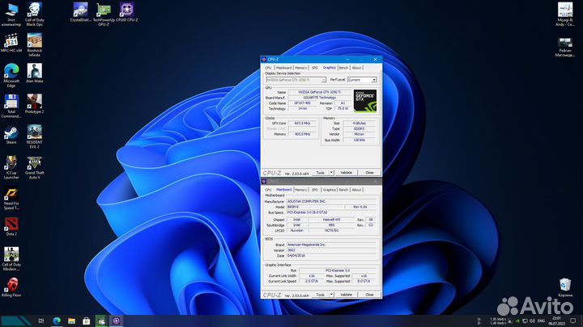Launch Alan Wake game shortcut
The height and width of the screenshot is (327, 583).
pyautogui.click(x=34, y=73)
